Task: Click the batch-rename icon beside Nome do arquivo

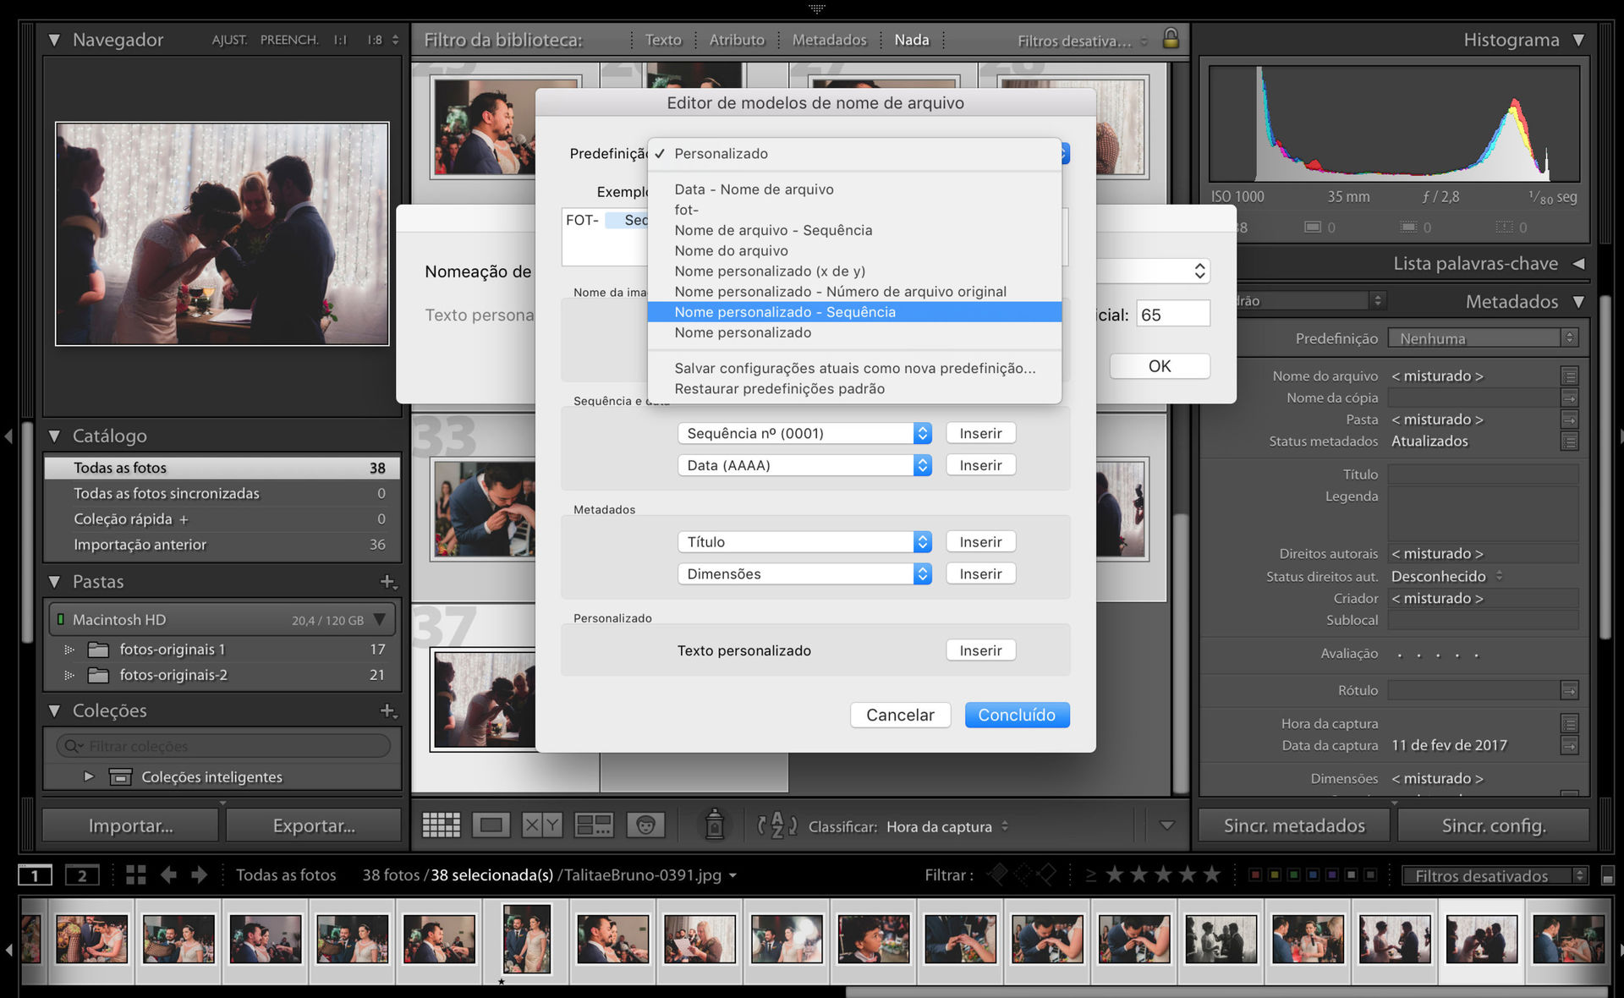Action: pyautogui.click(x=1570, y=376)
